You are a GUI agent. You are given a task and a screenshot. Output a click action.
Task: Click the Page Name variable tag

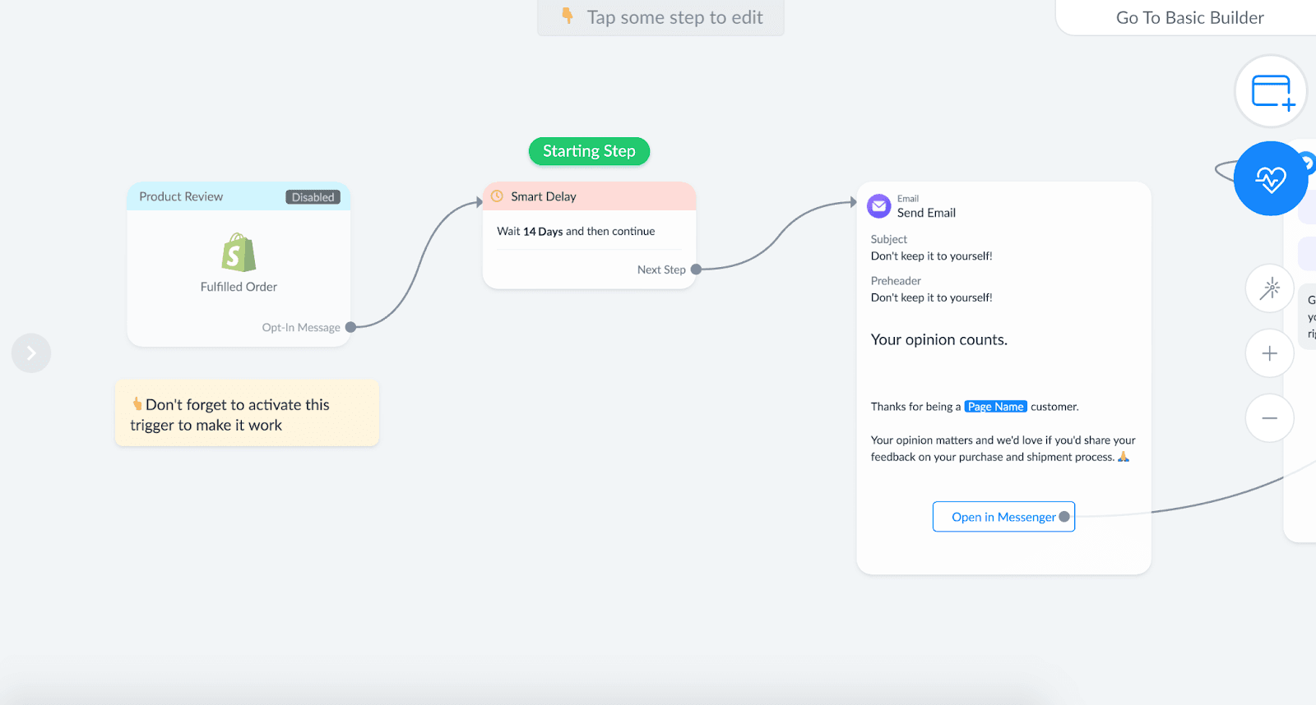point(995,407)
